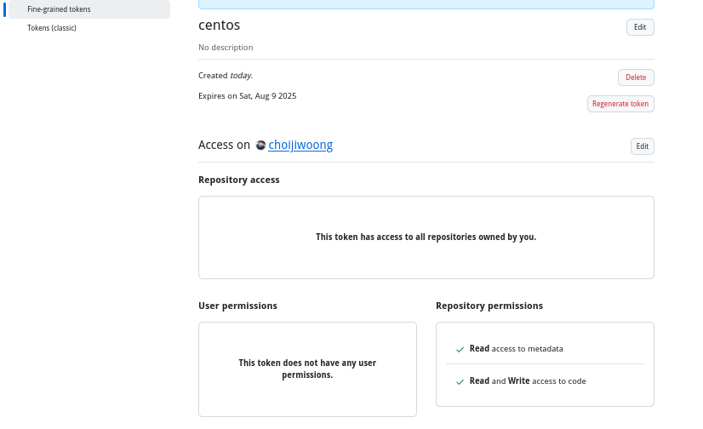
Task: Edit the Access on choijiwoong settings
Action: tap(642, 146)
